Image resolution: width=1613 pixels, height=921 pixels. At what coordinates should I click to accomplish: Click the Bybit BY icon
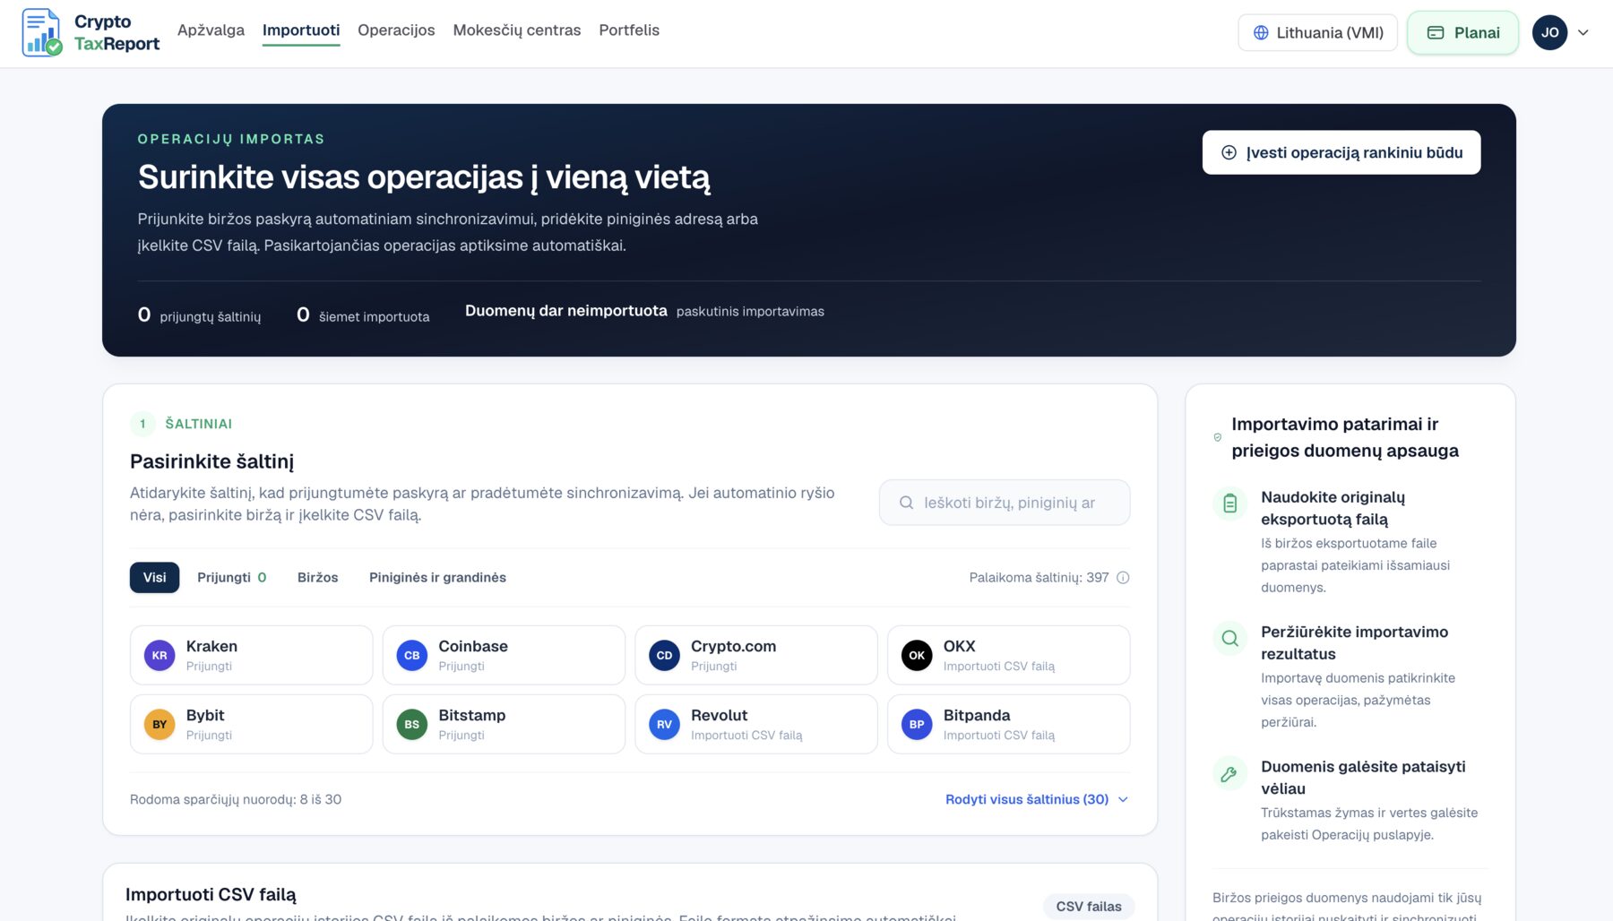[160, 724]
